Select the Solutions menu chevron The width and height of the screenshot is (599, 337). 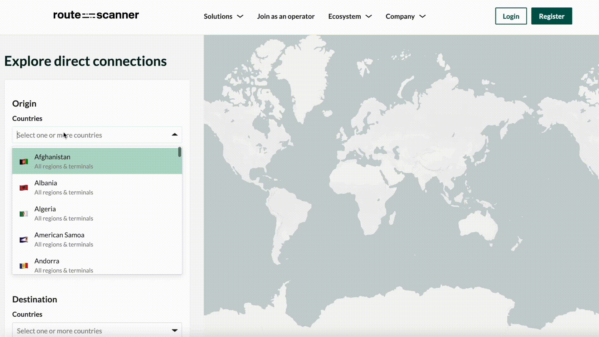click(240, 17)
